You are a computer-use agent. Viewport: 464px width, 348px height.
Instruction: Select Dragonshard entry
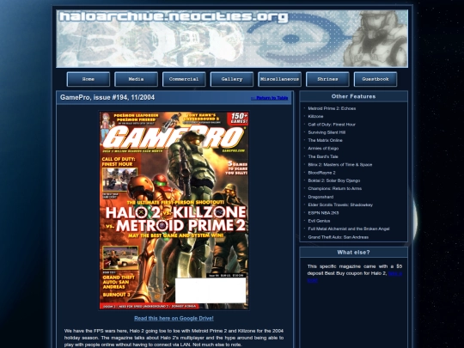pos(321,197)
